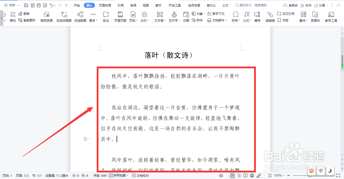
Task: Switch to the 引用 tab
Action: pos(121,5)
